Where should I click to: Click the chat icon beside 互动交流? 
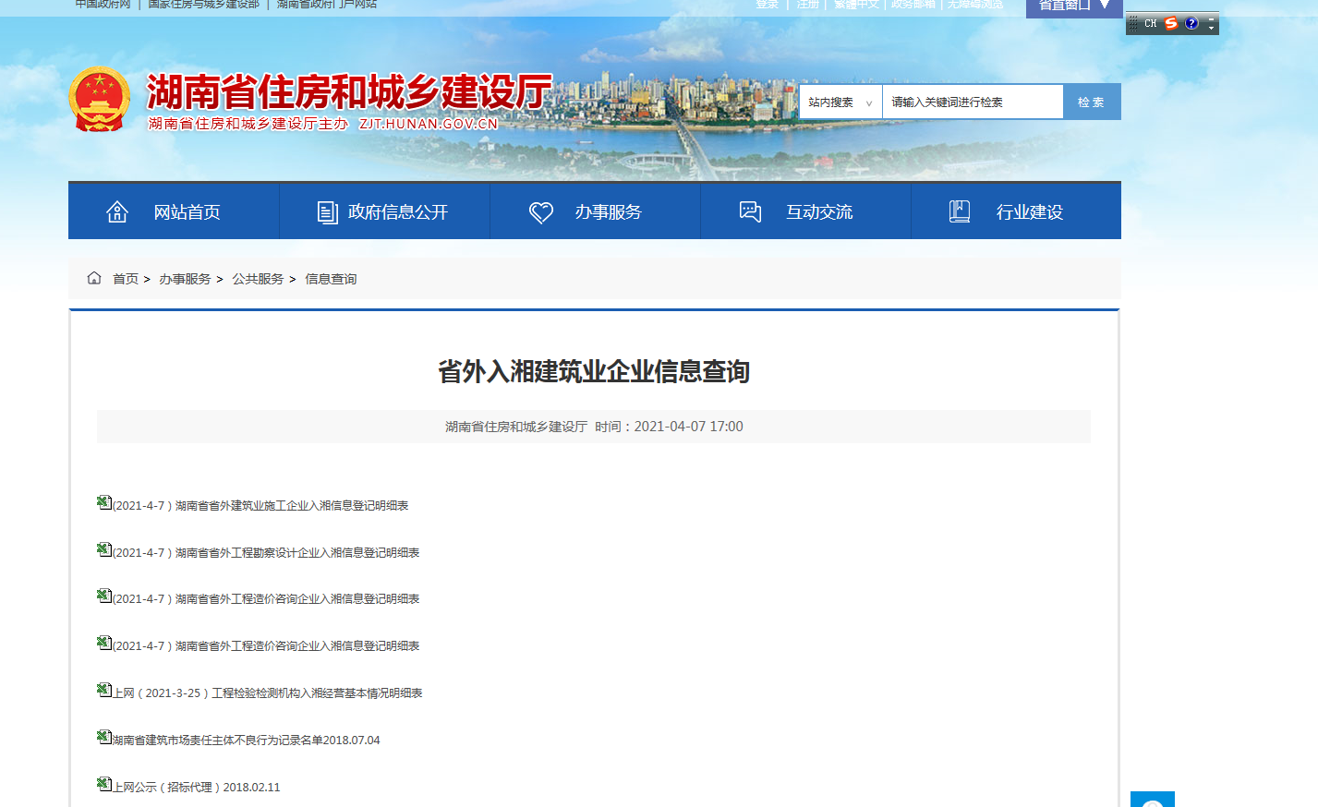click(751, 211)
